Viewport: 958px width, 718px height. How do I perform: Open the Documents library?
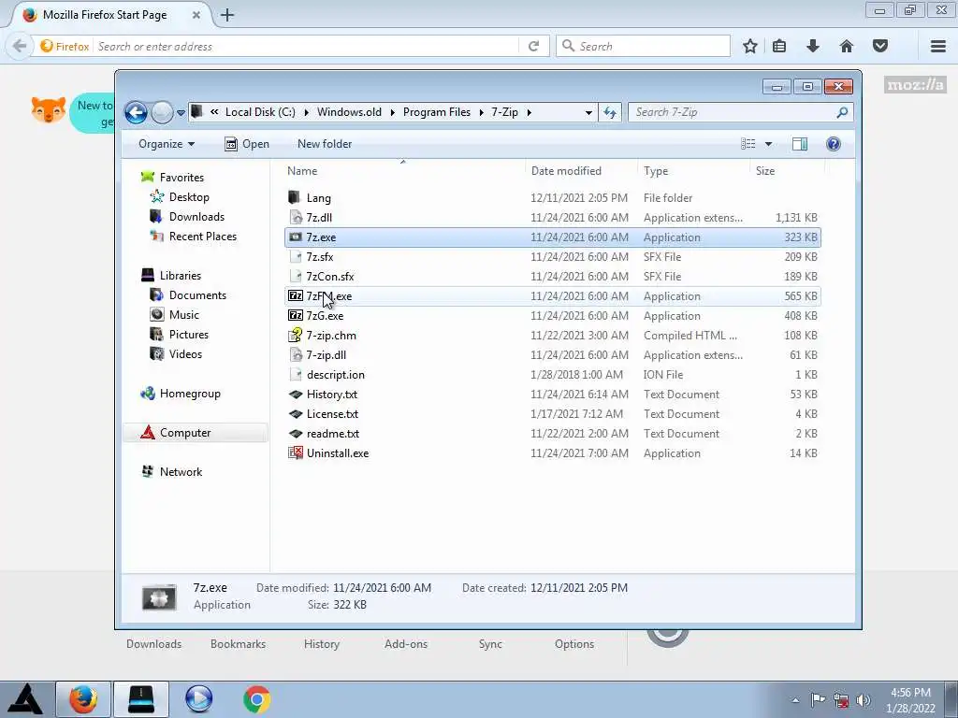pos(197,294)
